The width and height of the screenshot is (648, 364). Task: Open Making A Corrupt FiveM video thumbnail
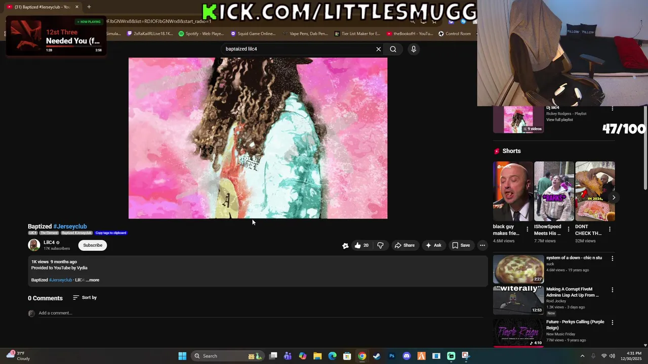[518, 300]
